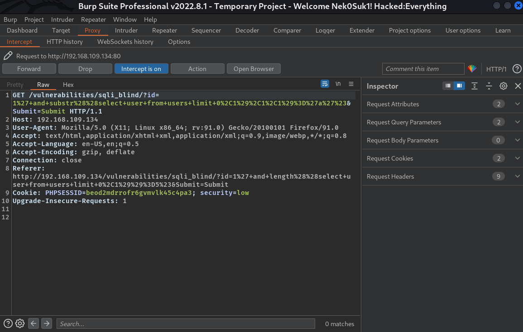Expand Request Body Parameters section
This screenshot has height=332, width=523.
(x=442, y=140)
